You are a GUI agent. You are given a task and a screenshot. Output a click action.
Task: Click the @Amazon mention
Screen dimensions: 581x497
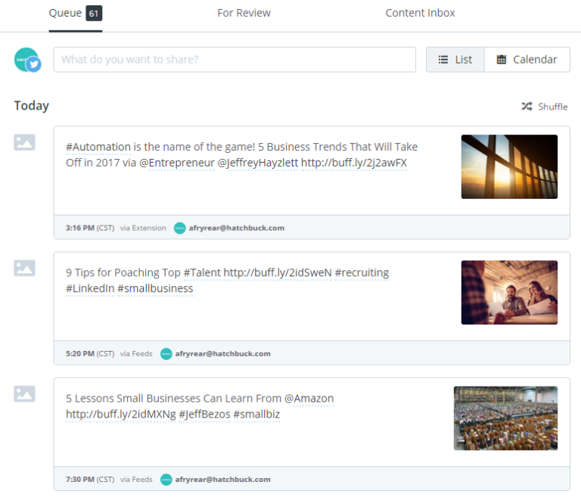[x=309, y=399]
